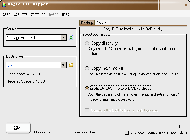Click the E:\ destination path field
Screen dimensions: 190x140
(x=33, y=65)
